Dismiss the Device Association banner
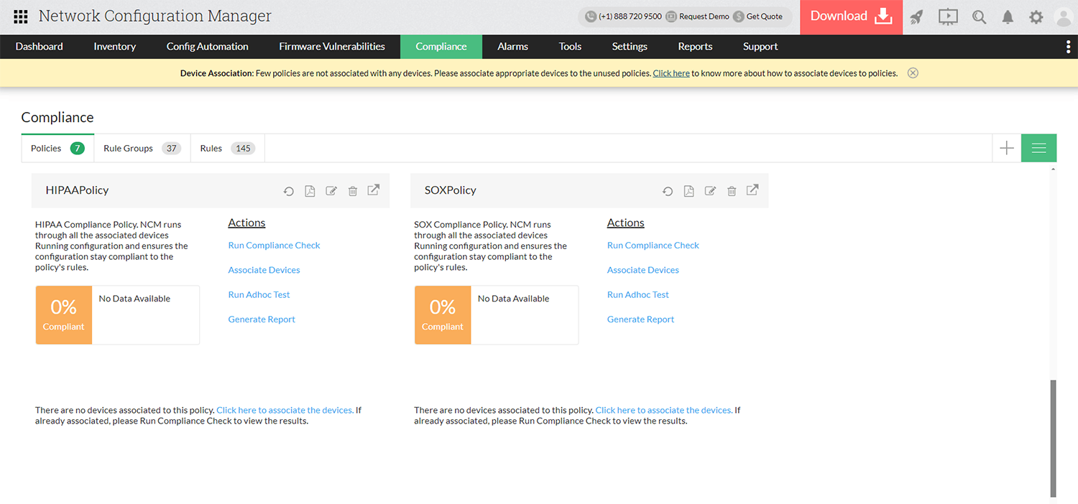The height and width of the screenshot is (504, 1078). tap(913, 73)
